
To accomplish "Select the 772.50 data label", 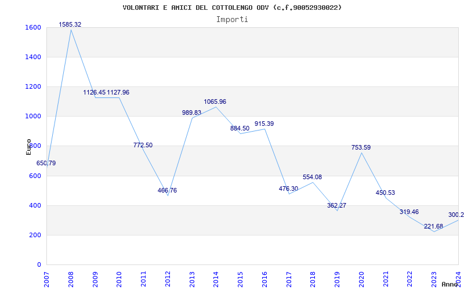I will [143, 145].
